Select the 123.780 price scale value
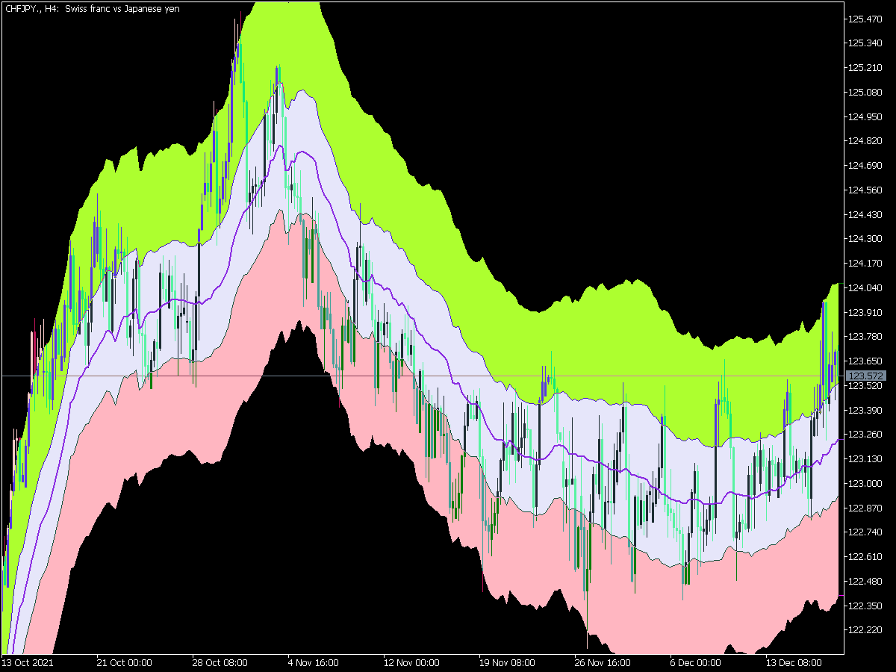Screen dimensions: 896x672 [866, 336]
